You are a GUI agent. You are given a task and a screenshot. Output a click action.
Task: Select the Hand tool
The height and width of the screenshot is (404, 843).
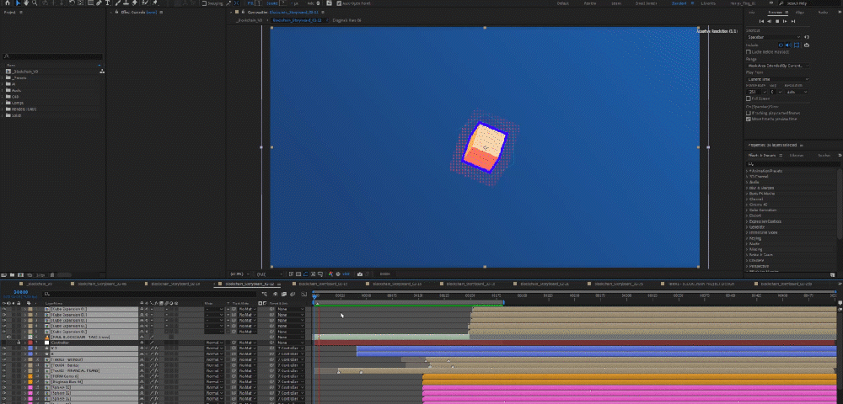[x=27, y=3]
